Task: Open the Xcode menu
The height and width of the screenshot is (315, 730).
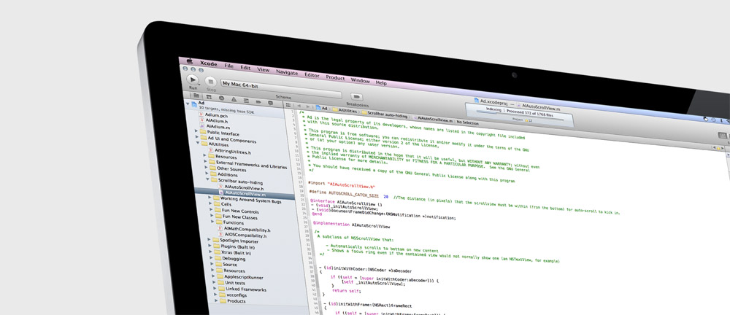Action: 209,63
